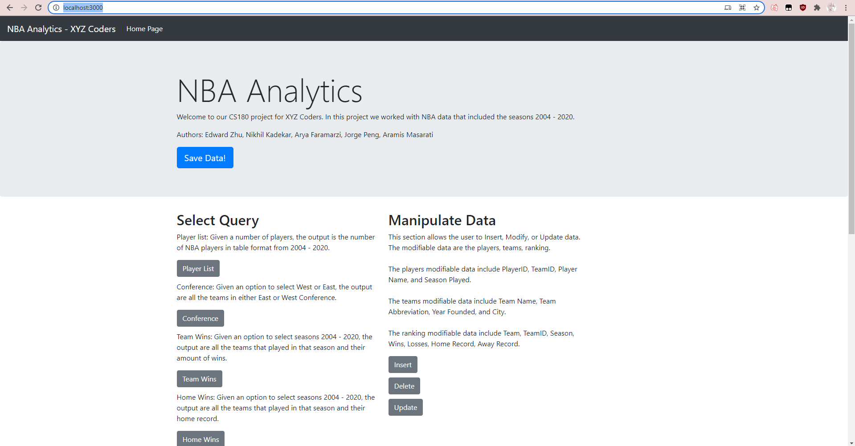
Task: Reload the page with refresh icon
Action: 38,8
